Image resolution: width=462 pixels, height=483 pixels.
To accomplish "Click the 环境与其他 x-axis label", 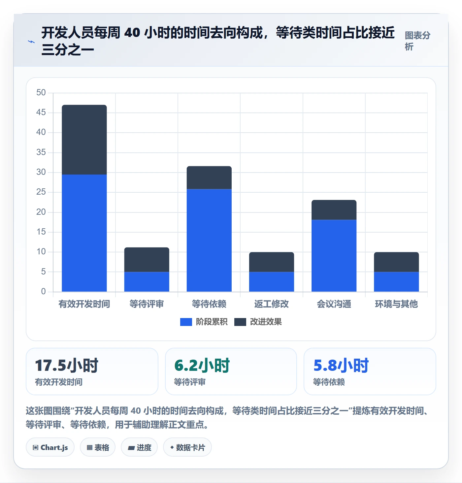I will pyautogui.click(x=396, y=304).
